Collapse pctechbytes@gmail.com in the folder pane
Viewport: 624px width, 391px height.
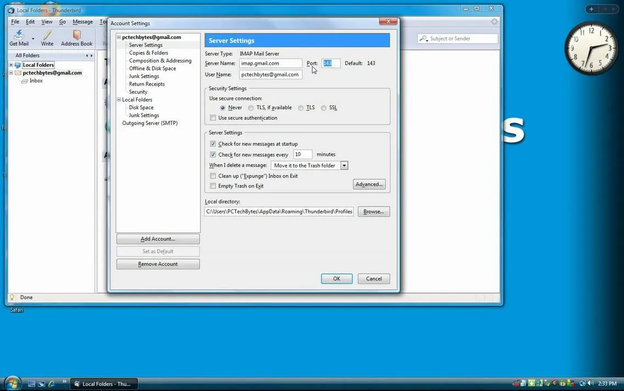11,73
